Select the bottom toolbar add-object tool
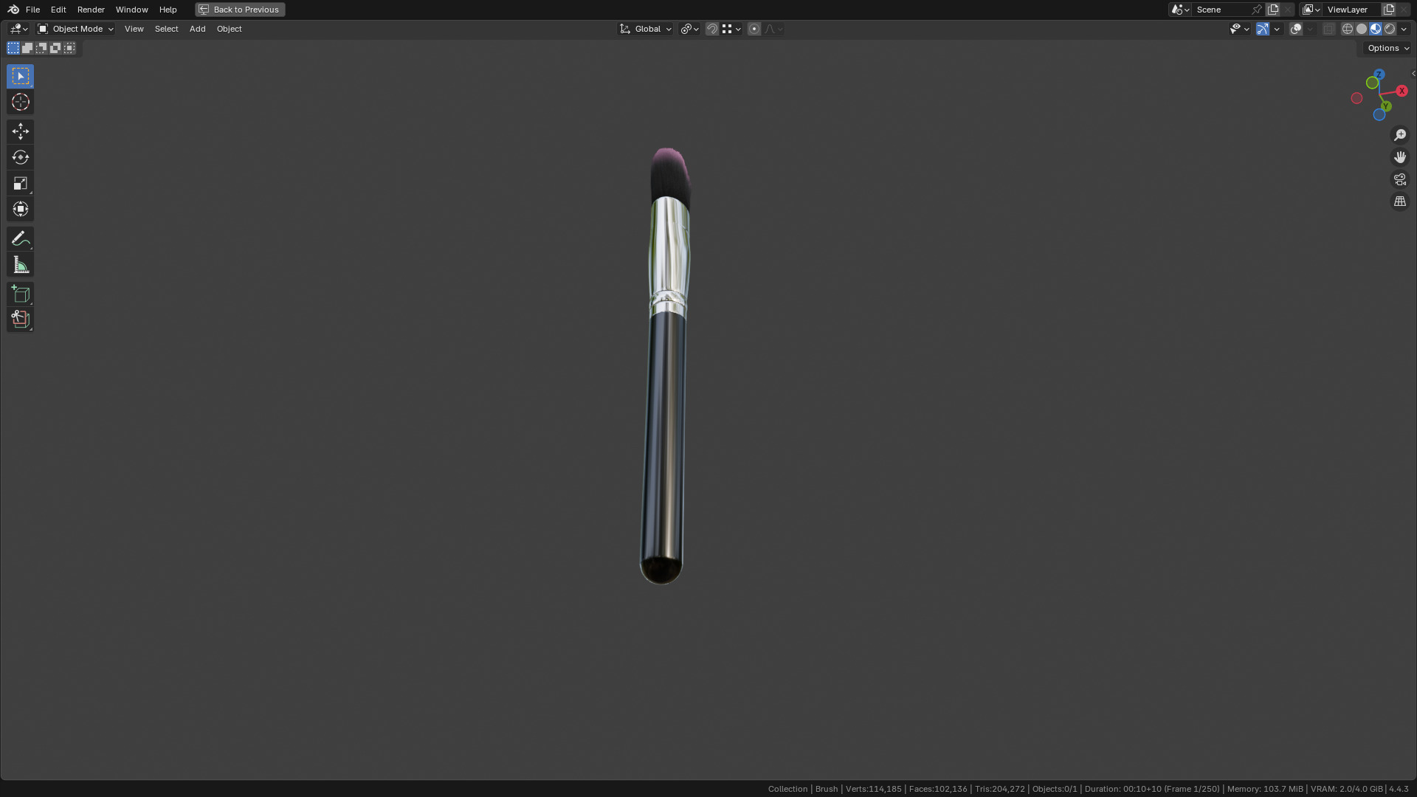Image resolution: width=1417 pixels, height=797 pixels. coord(20,320)
